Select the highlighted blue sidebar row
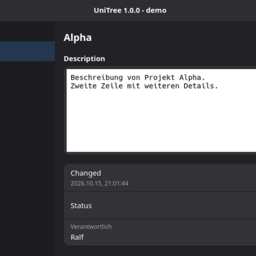This screenshot has width=256, height=256. (28, 51)
